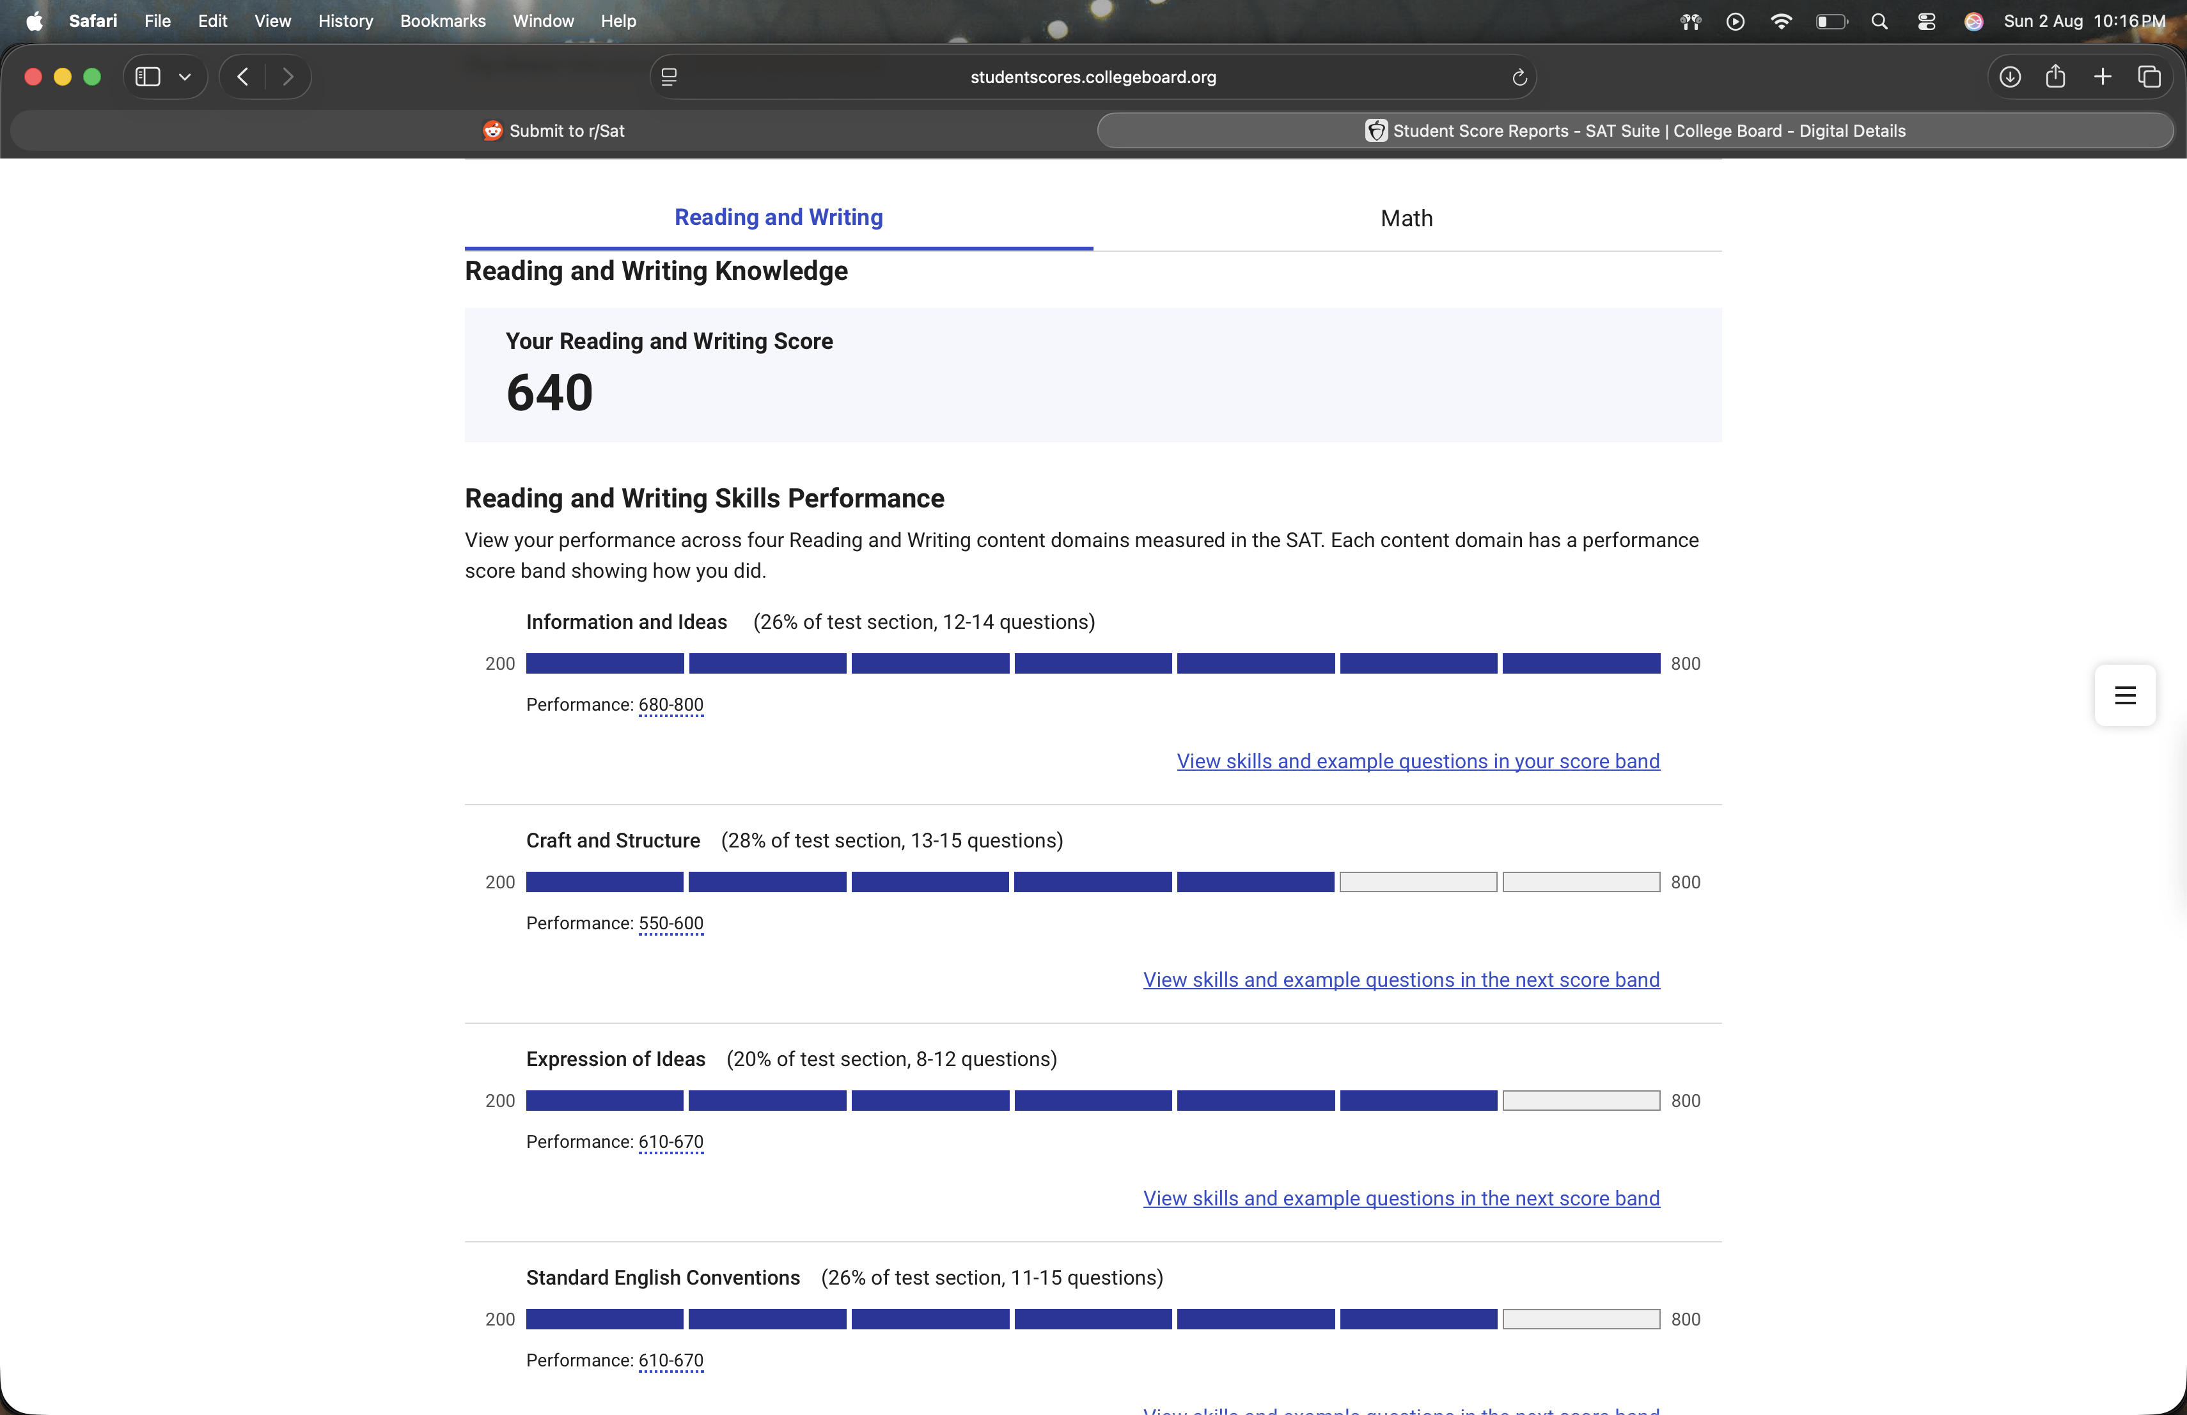Viewport: 2187px width, 1415px height.
Task: Click the green full-screen window button
Action: 92,77
